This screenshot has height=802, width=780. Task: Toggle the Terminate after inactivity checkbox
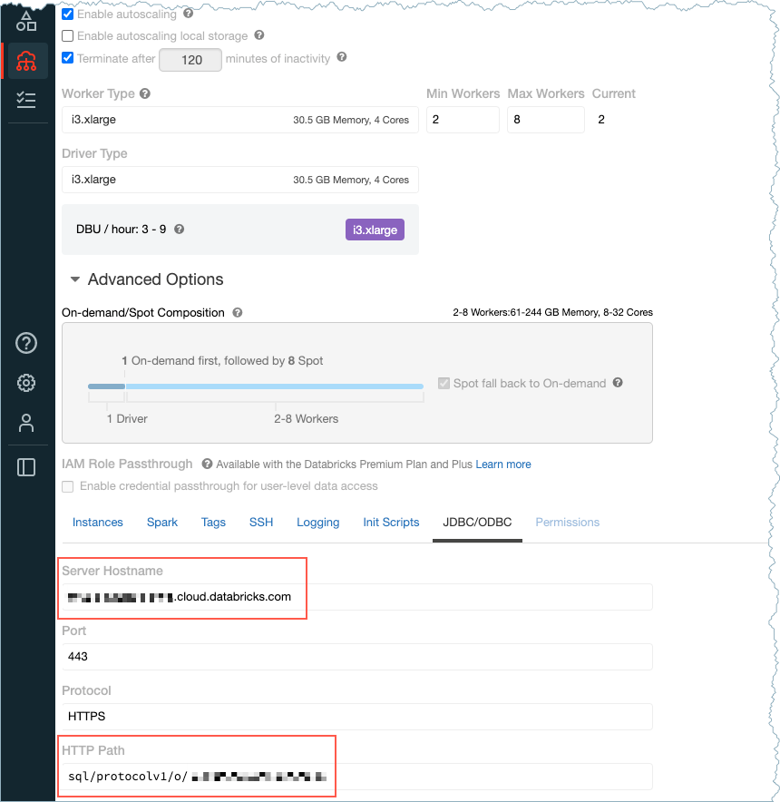coord(68,58)
